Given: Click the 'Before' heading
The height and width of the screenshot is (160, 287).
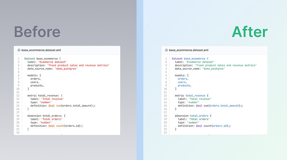Looking at the screenshot, I should (x=37, y=32).
